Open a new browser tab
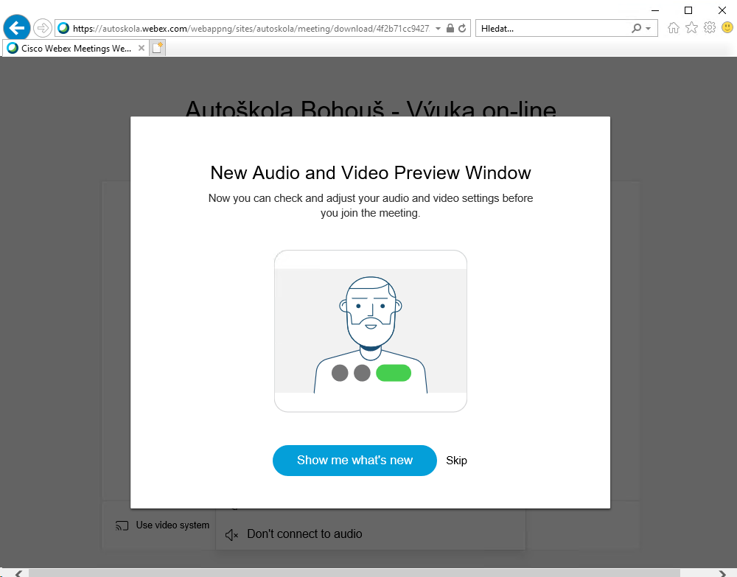Viewport: 737px width, 577px height. (x=158, y=48)
